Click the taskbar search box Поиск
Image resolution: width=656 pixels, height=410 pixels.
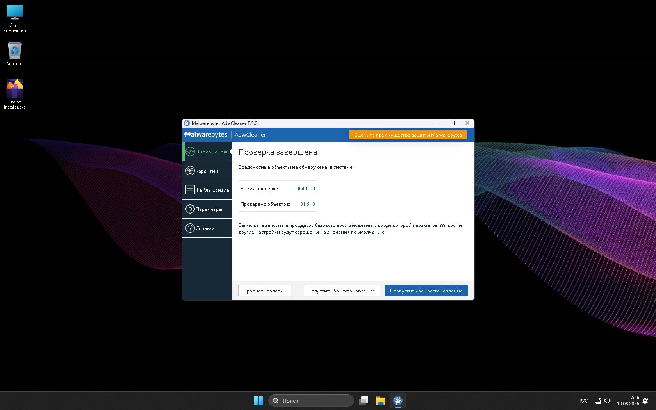click(311, 401)
